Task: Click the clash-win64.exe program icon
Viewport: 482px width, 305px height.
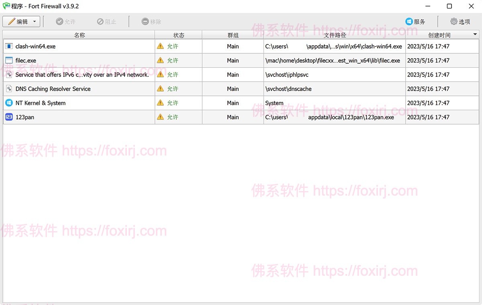Action: pyautogui.click(x=9, y=46)
